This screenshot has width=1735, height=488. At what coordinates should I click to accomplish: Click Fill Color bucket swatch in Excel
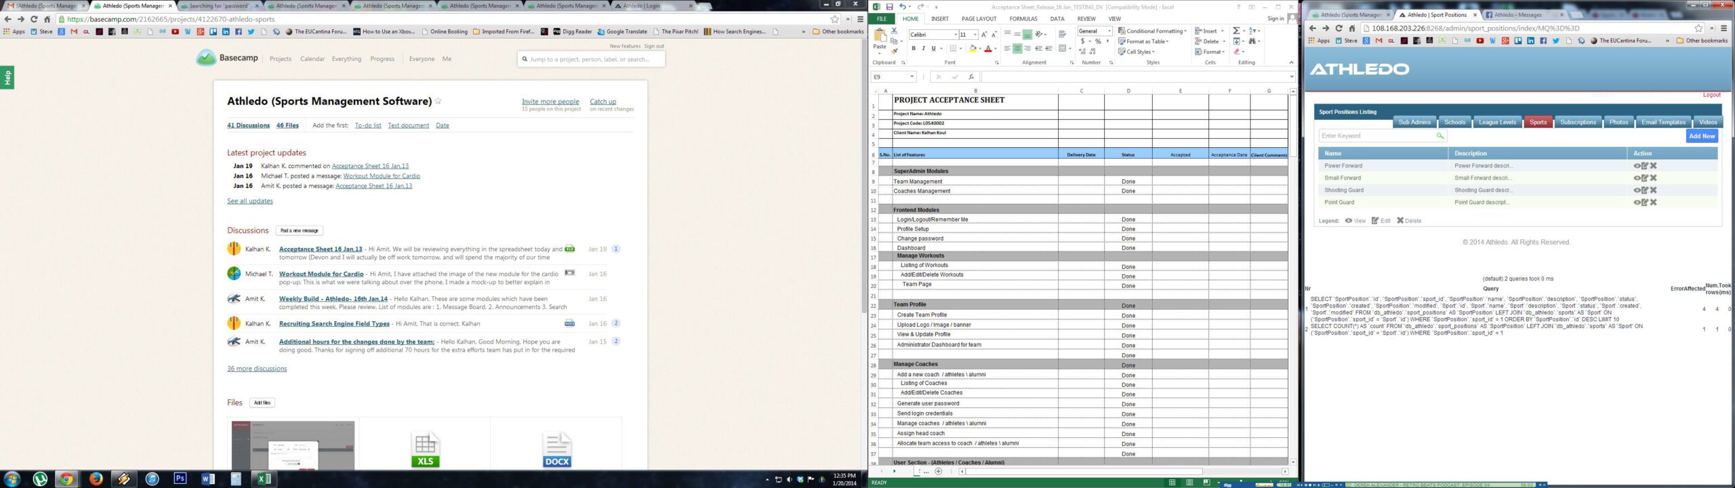(x=973, y=49)
